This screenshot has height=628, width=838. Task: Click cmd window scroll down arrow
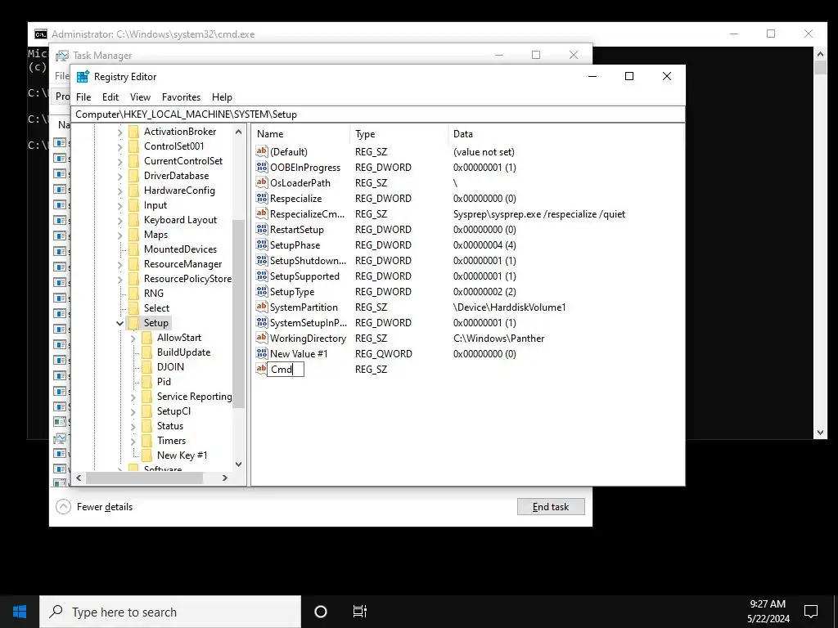[x=820, y=433]
